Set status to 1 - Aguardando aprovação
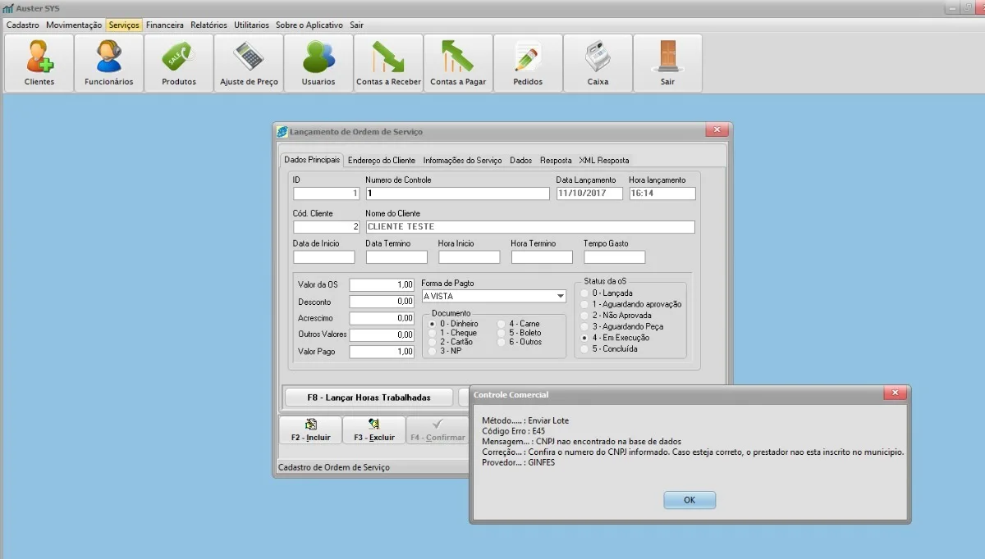 [x=631, y=304]
